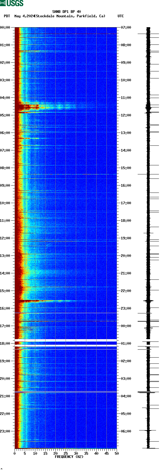
Task: Click the 0 Hz axis tick label
Action: pyautogui.click(x=15, y=454)
